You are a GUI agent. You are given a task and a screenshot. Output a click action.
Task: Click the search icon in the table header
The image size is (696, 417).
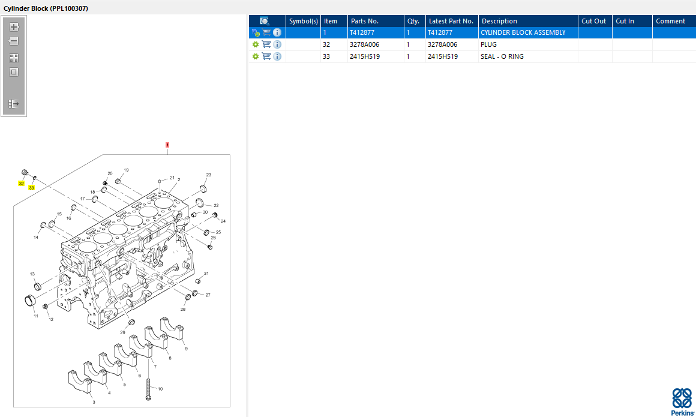click(x=265, y=21)
